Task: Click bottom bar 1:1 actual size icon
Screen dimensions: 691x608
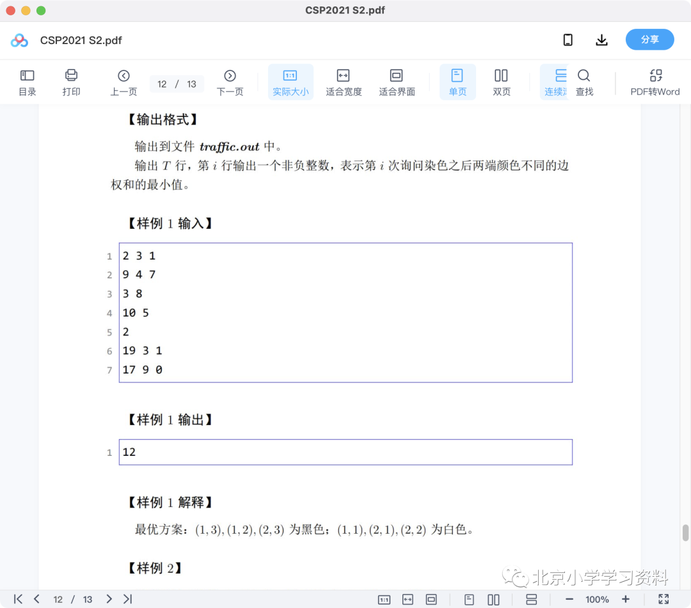Action: coord(384,600)
